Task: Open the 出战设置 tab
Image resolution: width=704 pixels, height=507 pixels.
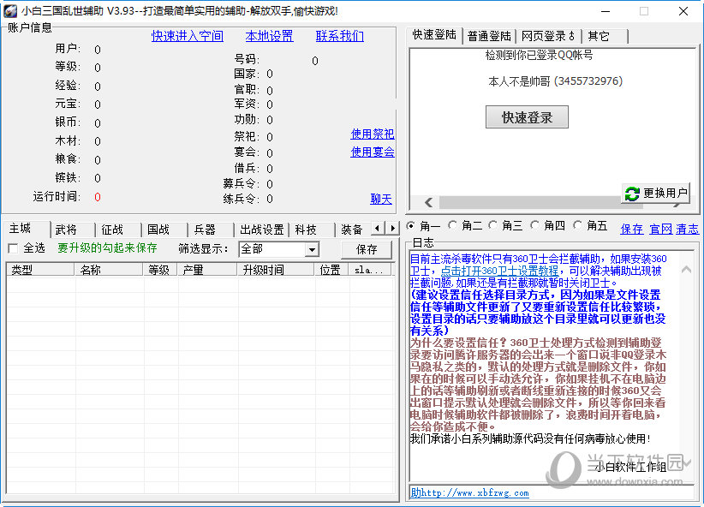Action: tap(262, 230)
